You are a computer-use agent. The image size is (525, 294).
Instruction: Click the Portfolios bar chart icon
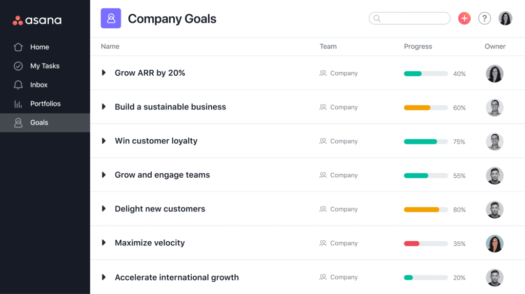(18, 104)
